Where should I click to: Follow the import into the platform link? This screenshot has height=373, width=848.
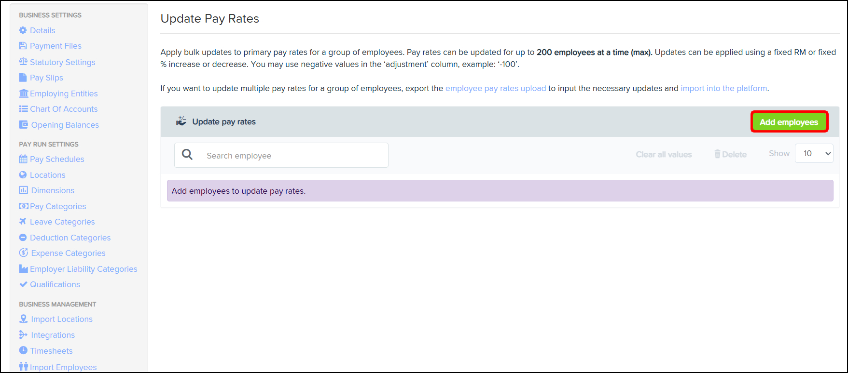[723, 88]
